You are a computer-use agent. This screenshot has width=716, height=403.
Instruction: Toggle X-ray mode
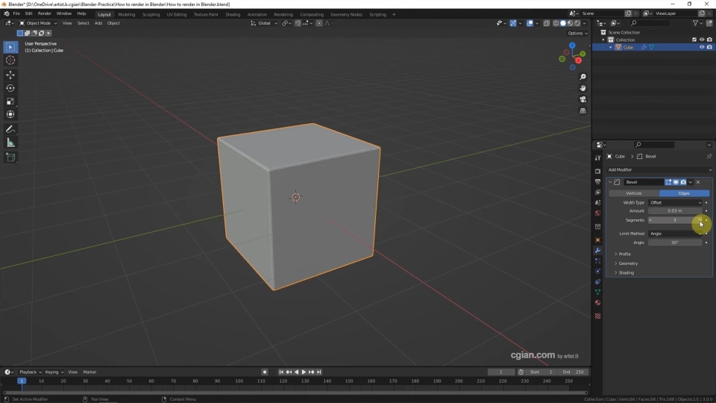click(546, 23)
